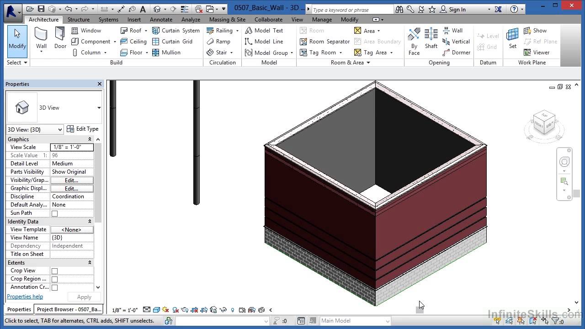Toggle the Sun Path checkbox
The height and width of the screenshot is (329, 585).
click(x=54, y=213)
